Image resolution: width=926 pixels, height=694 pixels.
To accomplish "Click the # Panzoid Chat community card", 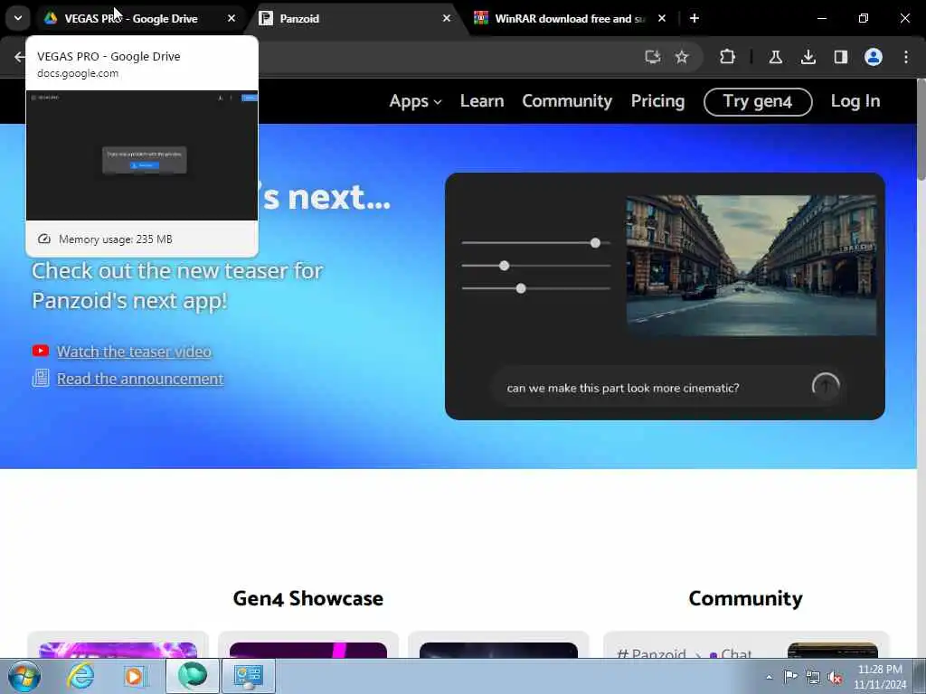I will click(x=746, y=645).
